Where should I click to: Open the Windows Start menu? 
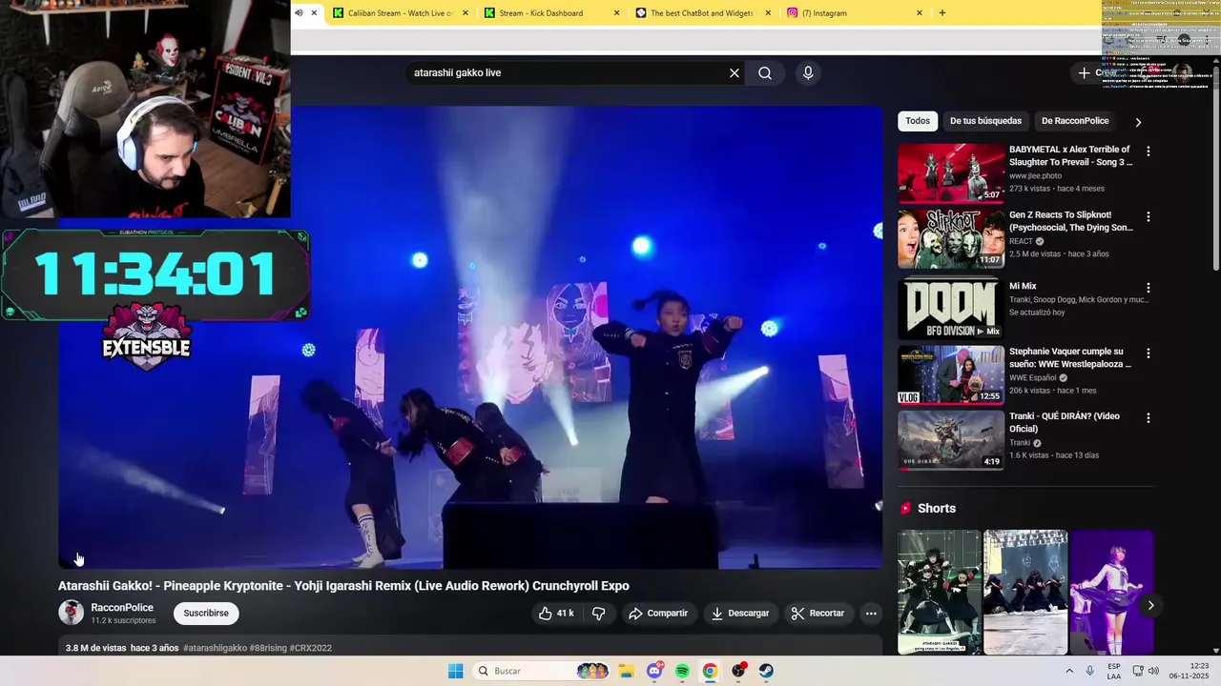point(456,671)
